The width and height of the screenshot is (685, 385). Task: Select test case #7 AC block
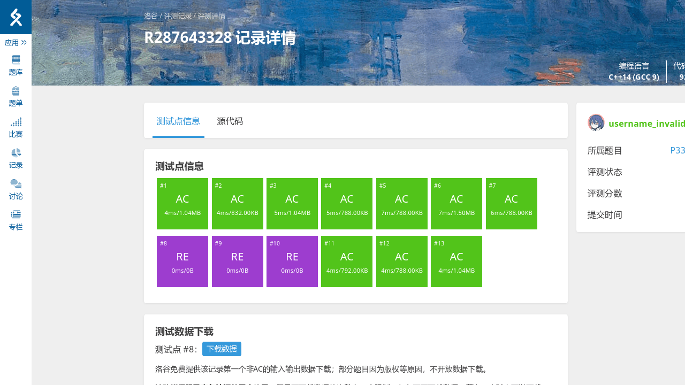(512, 204)
